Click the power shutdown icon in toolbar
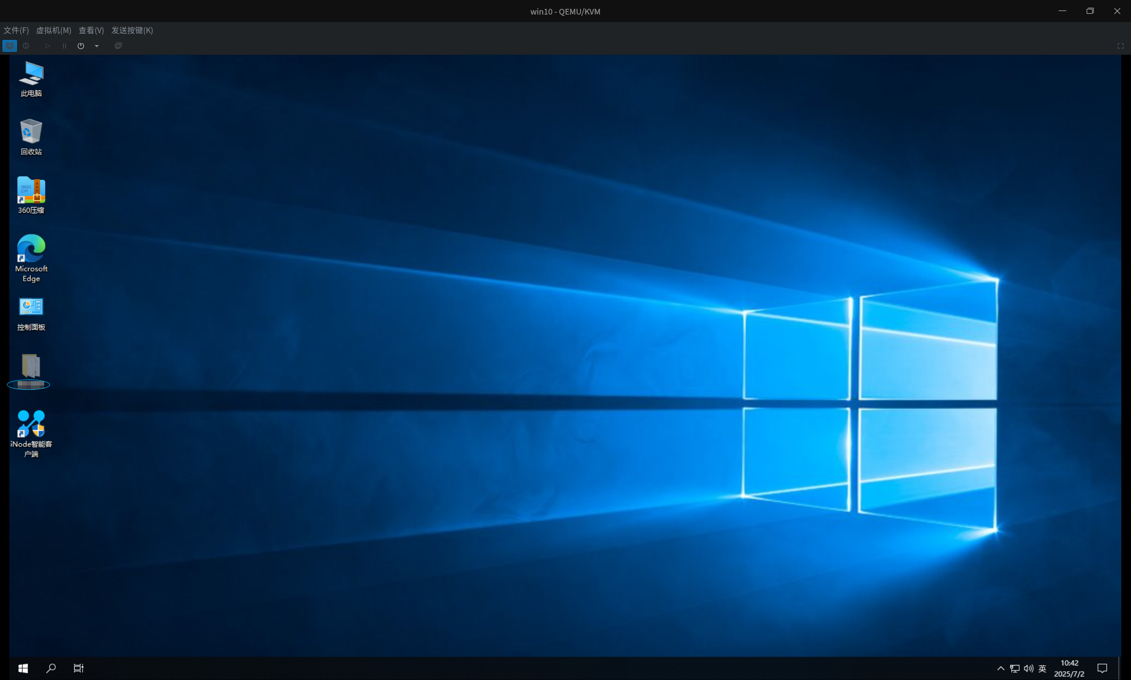The width and height of the screenshot is (1131, 680). pos(81,46)
